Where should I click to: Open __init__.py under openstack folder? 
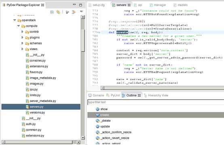click(x=31, y=118)
